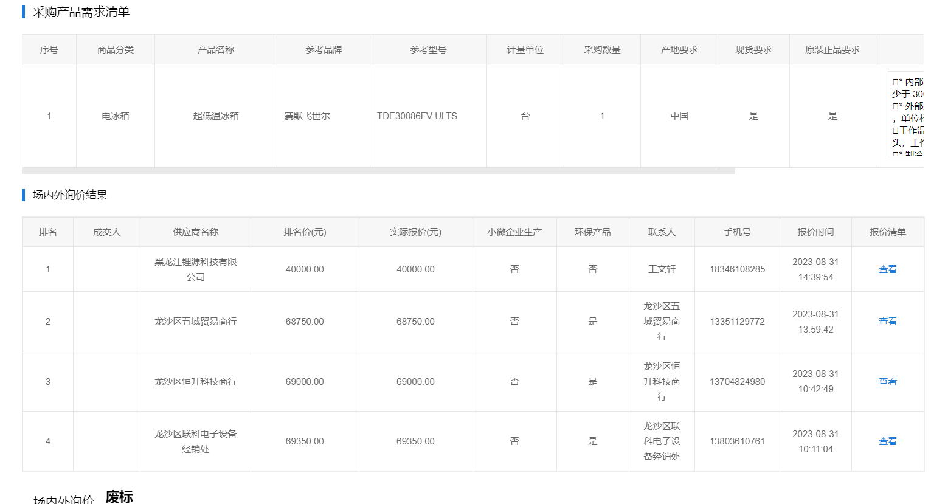Click 查看 link for 龙沙区恒升科技商行 row
The image size is (945, 504).
pyautogui.click(x=887, y=382)
